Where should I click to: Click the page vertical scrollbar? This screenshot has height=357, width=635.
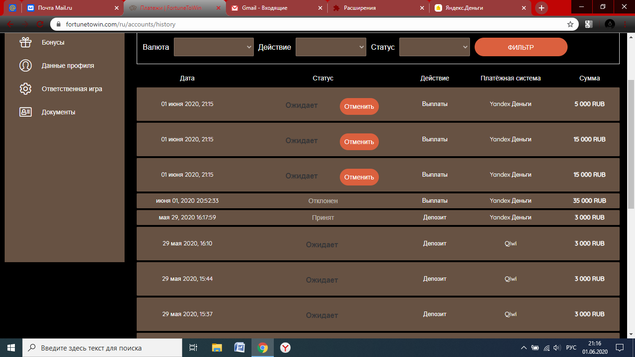pyautogui.click(x=631, y=144)
